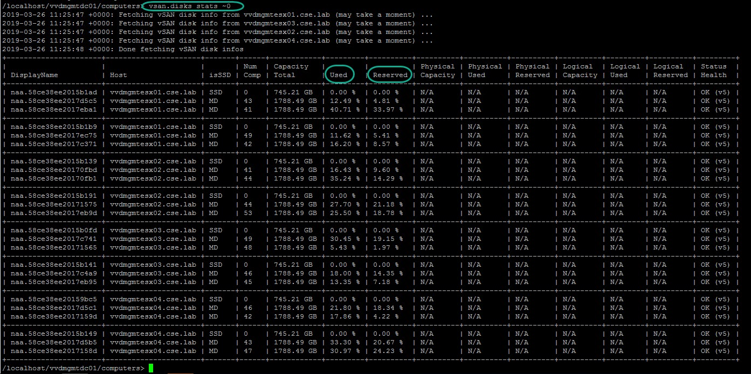Place cursor at the green prompt block
The width and height of the screenshot is (751, 374).
[151, 368]
